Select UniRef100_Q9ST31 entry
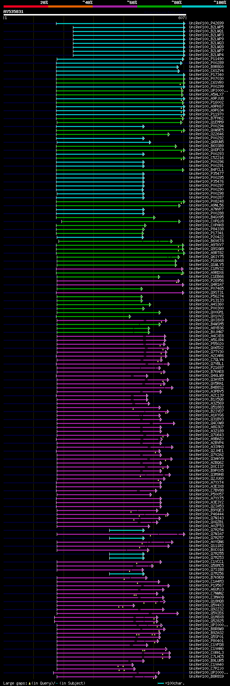 coord(206,292)
